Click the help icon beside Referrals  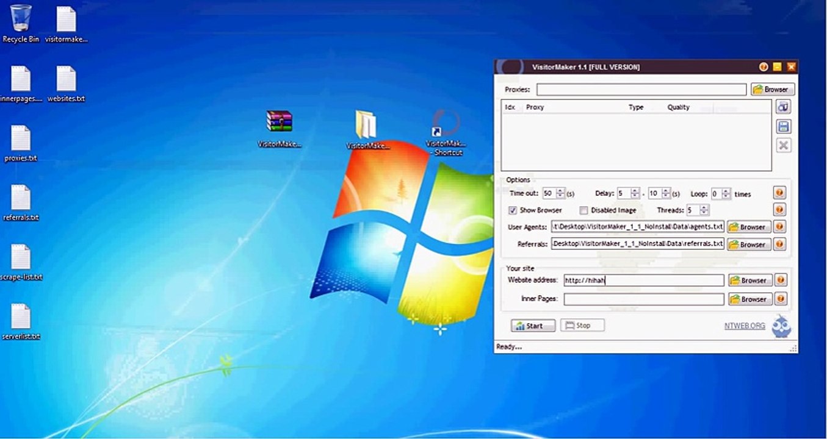(779, 244)
